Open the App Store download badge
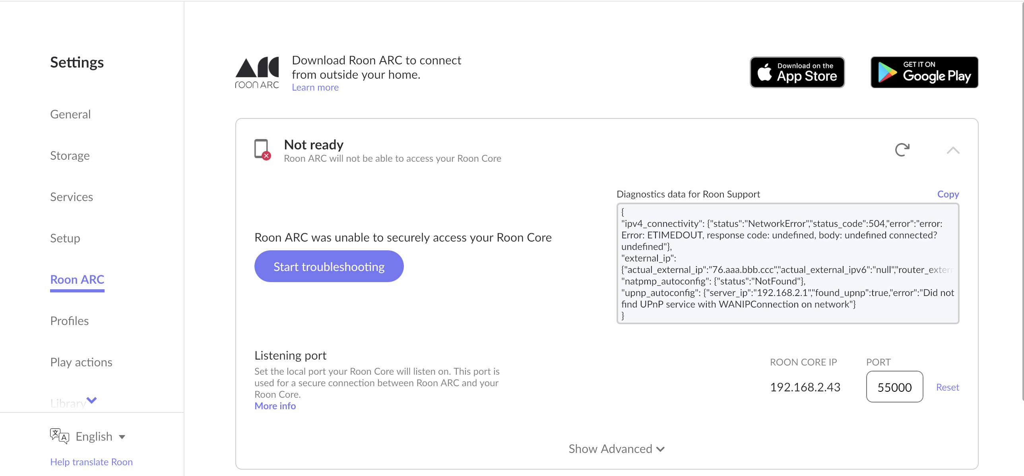1024x476 pixels. coord(797,72)
